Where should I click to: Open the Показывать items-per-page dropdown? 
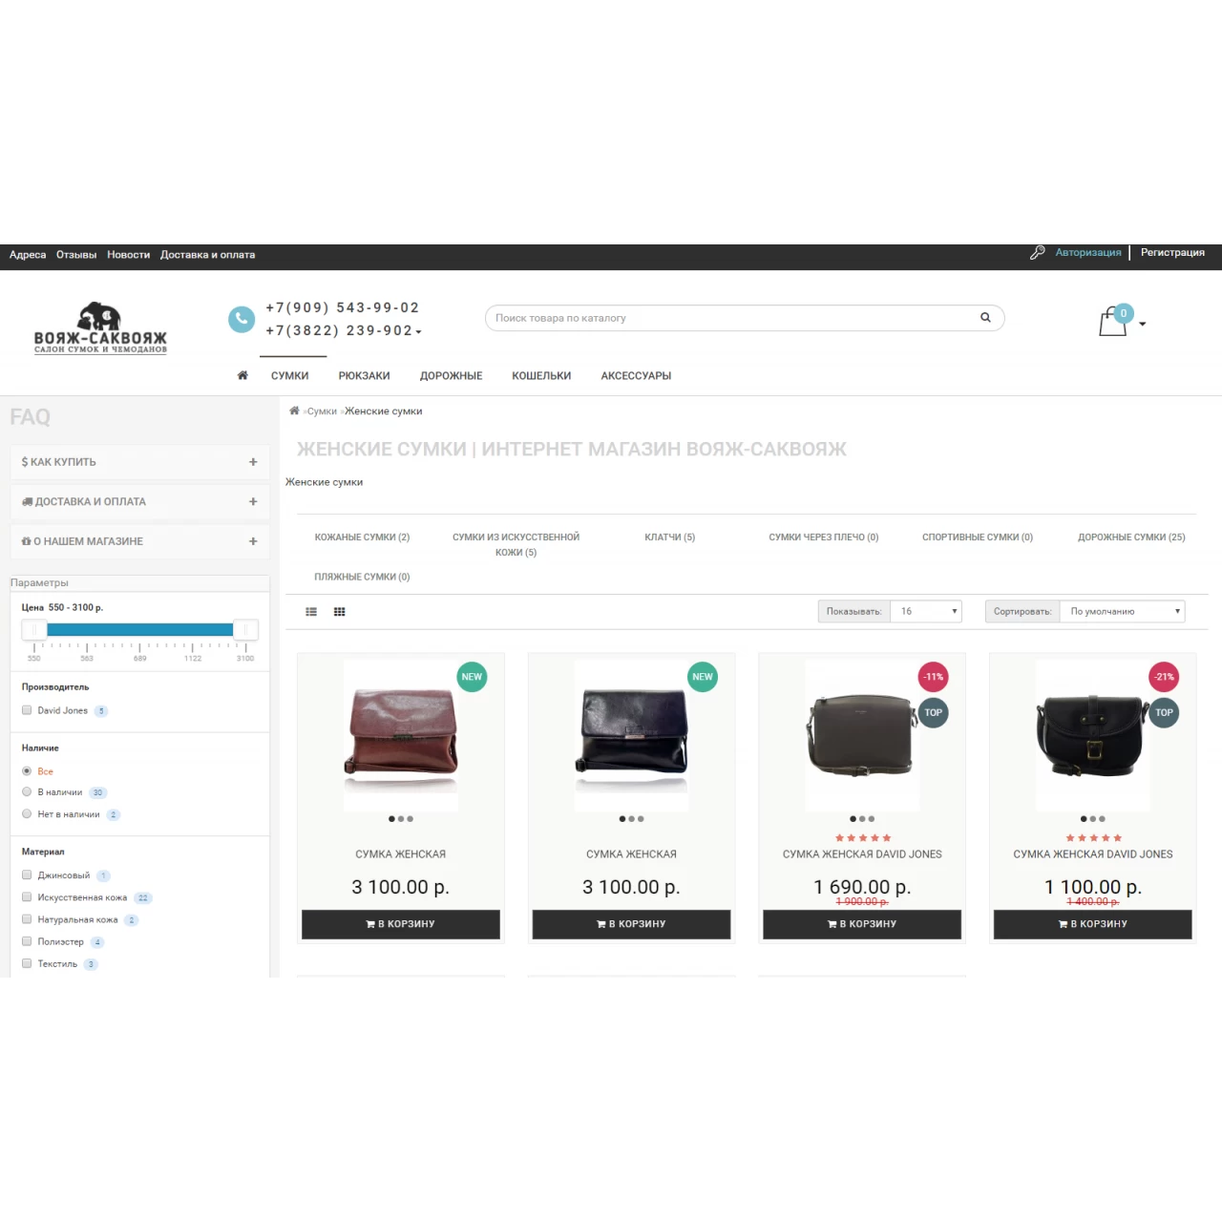(x=926, y=611)
